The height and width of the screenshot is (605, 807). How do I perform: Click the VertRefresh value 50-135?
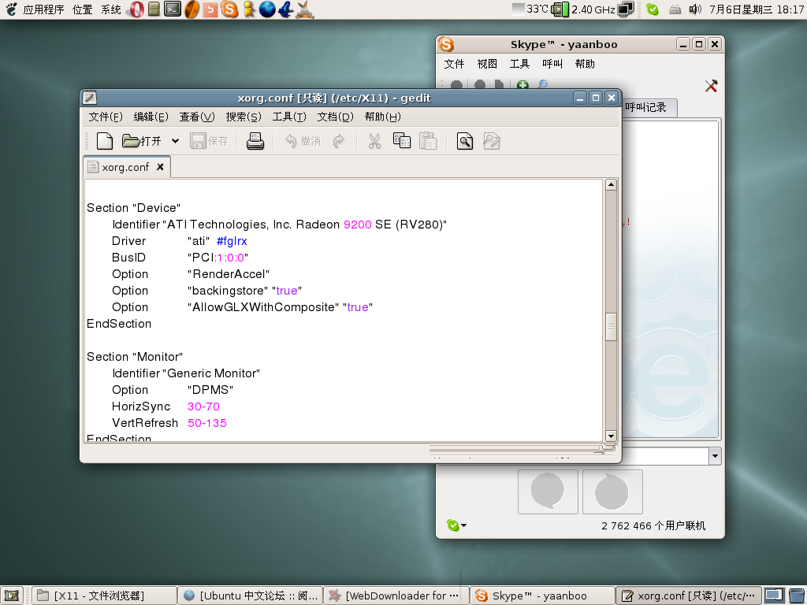tap(207, 423)
